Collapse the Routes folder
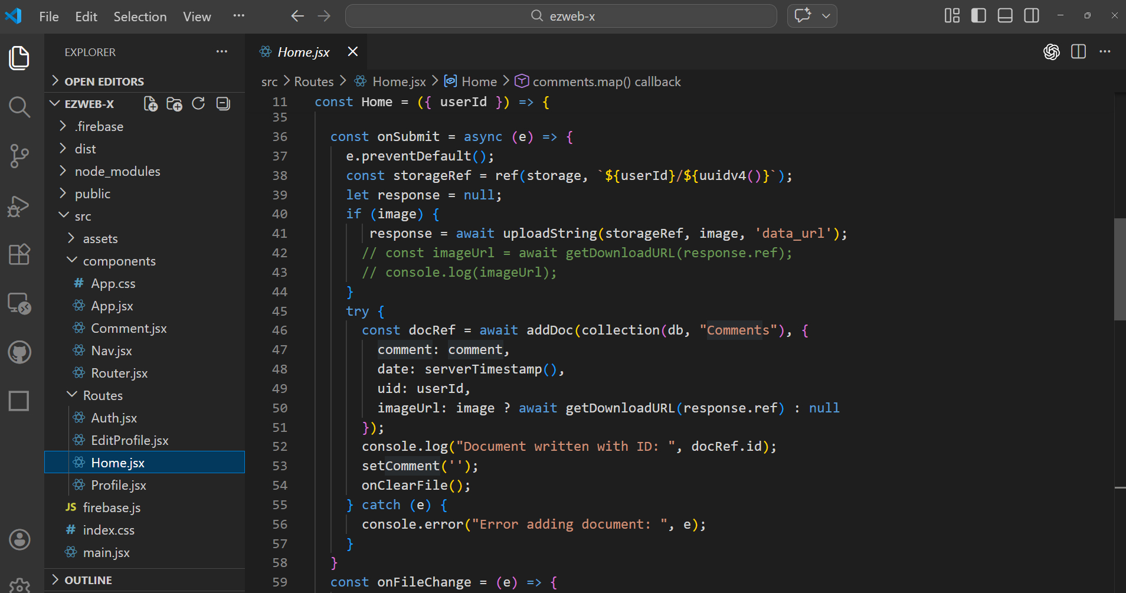Screen dimensions: 1126x593 [102, 395]
